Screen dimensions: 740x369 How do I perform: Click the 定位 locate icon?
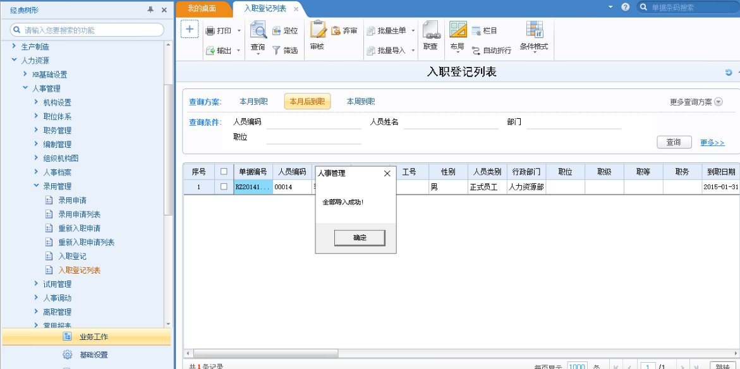pyautogui.click(x=277, y=31)
